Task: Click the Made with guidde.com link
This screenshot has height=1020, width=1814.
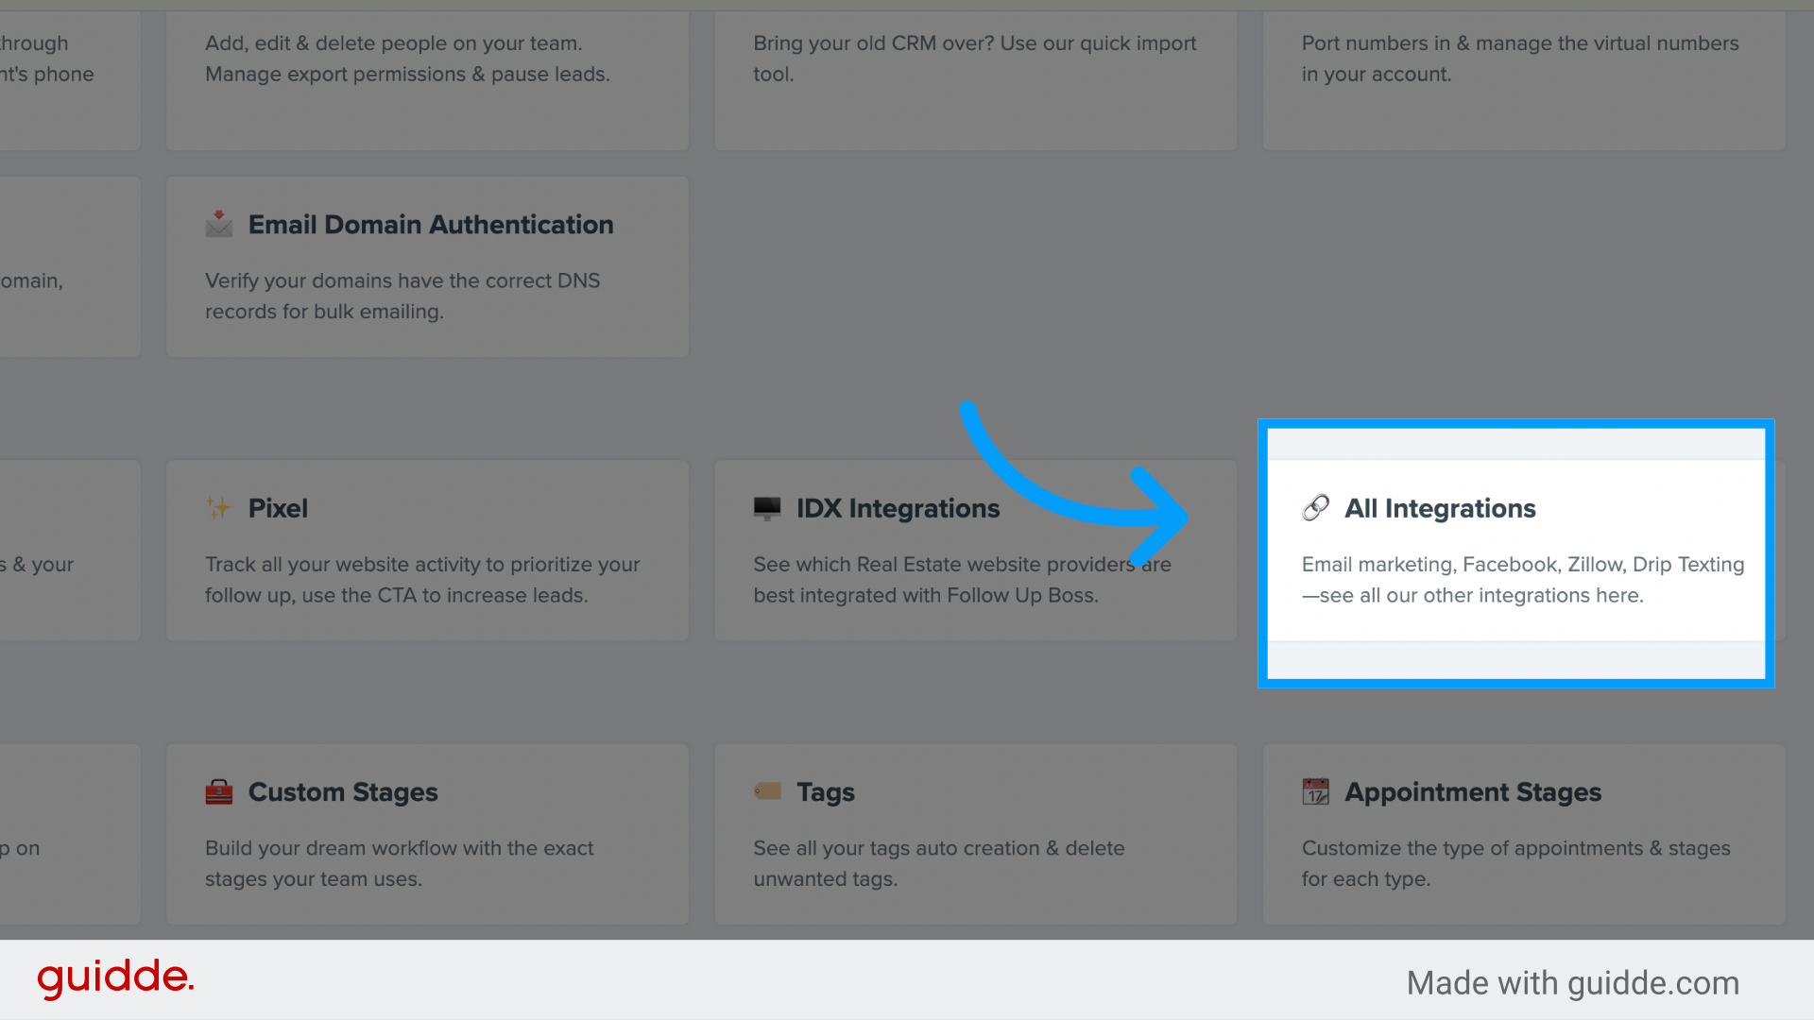Action: (1572, 982)
